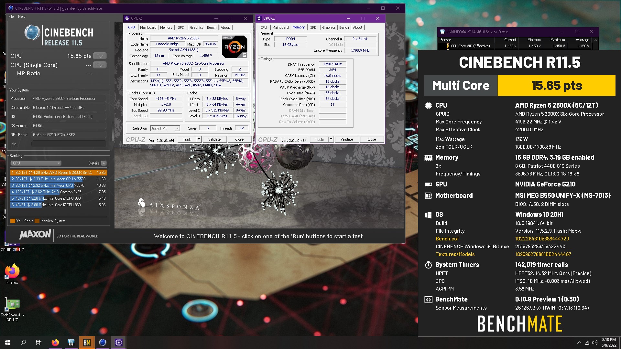Click Validate in right CPU-Z
The width and height of the screenshot is (621, 349).
click(x=347, y=140)
